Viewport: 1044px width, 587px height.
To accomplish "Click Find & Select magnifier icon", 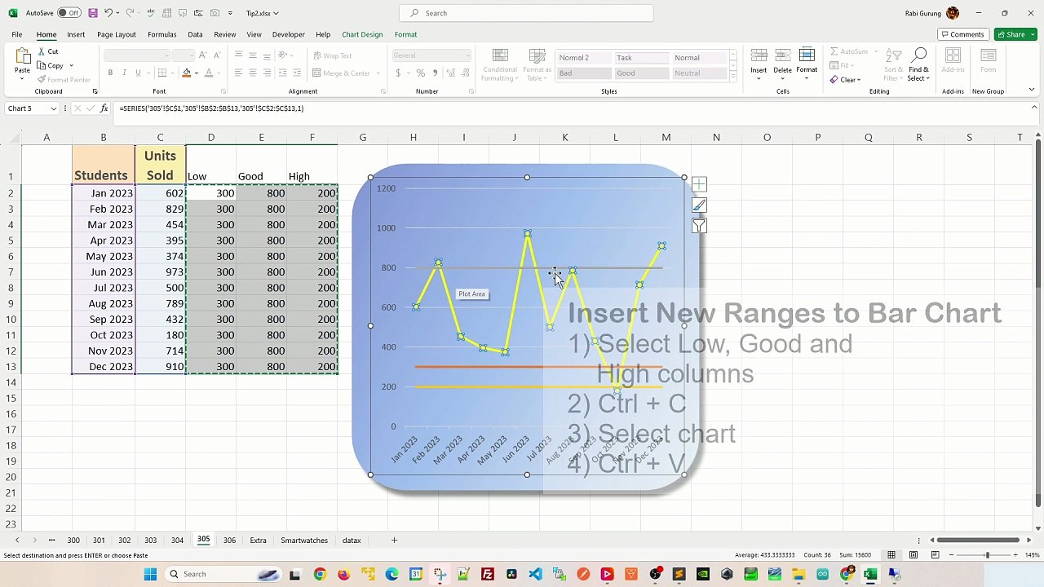I will tap(919, 55).
